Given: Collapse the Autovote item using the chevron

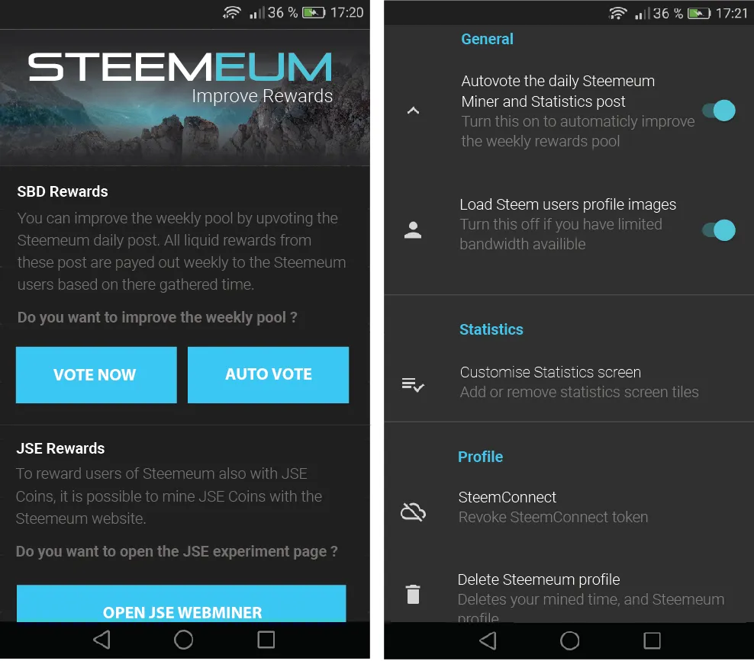Looking at the screenshot, I should (x=413, y=111).
